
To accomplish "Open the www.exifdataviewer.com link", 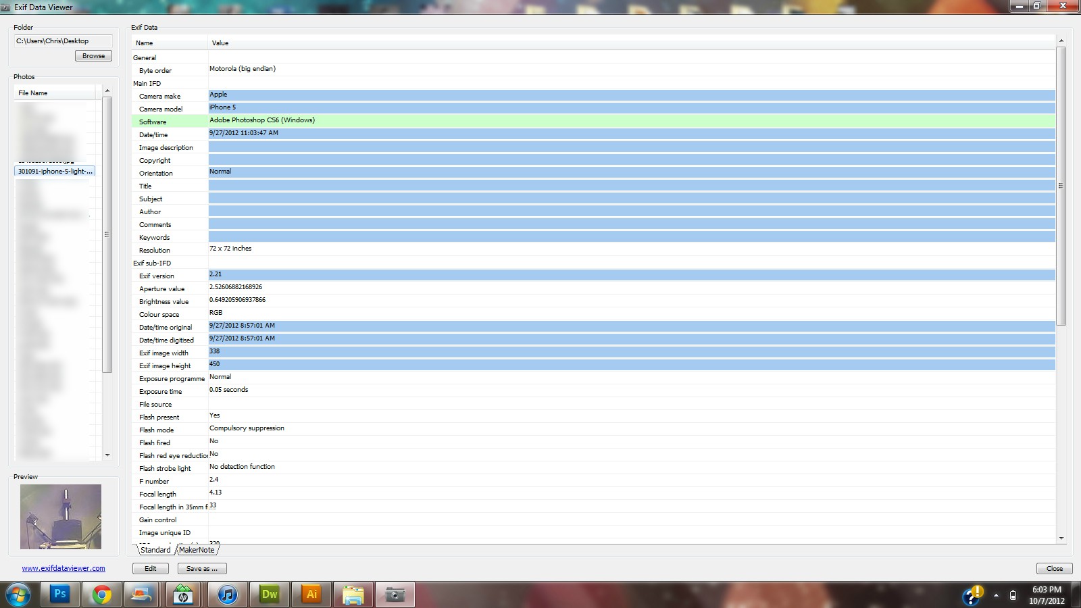I will point(64,568).
